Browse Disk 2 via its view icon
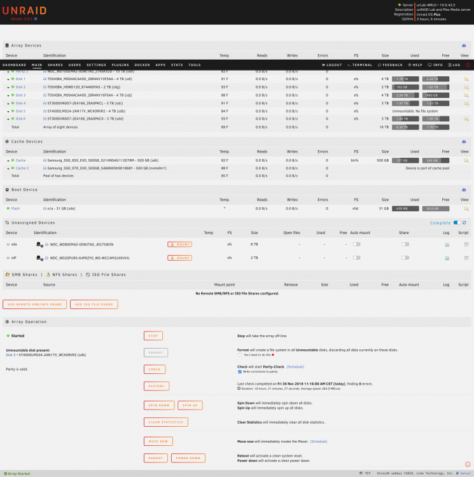This screenshot has width=474, height=477. 466,87
